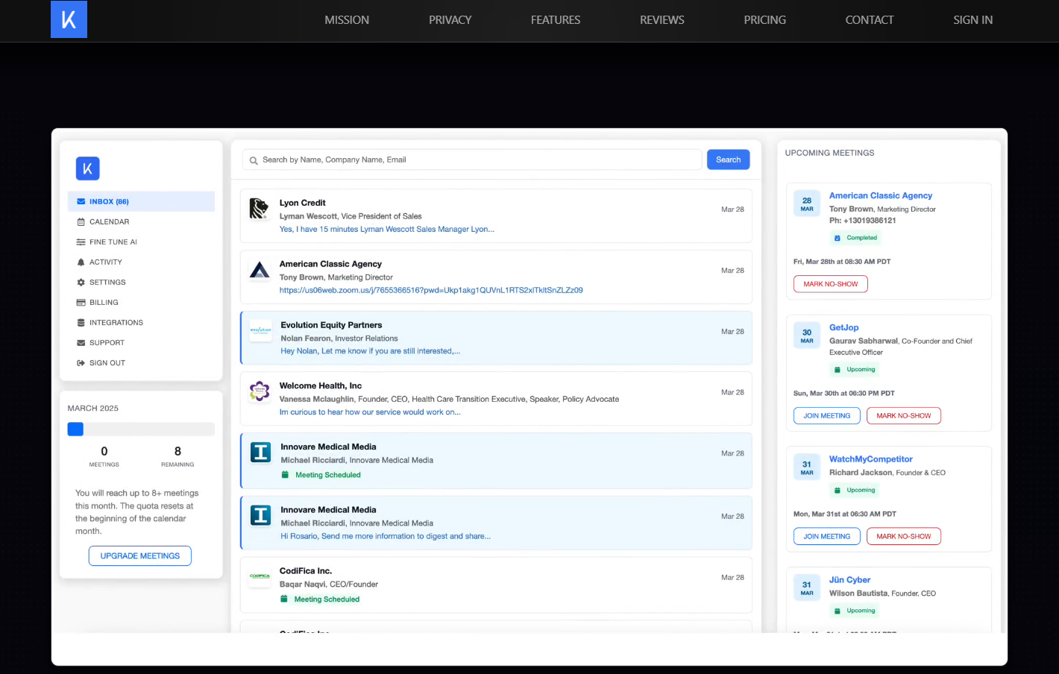The height and width of the screenshot is (674, 1059).
Task: Click the search by name input field
Action: coord(472,160)
